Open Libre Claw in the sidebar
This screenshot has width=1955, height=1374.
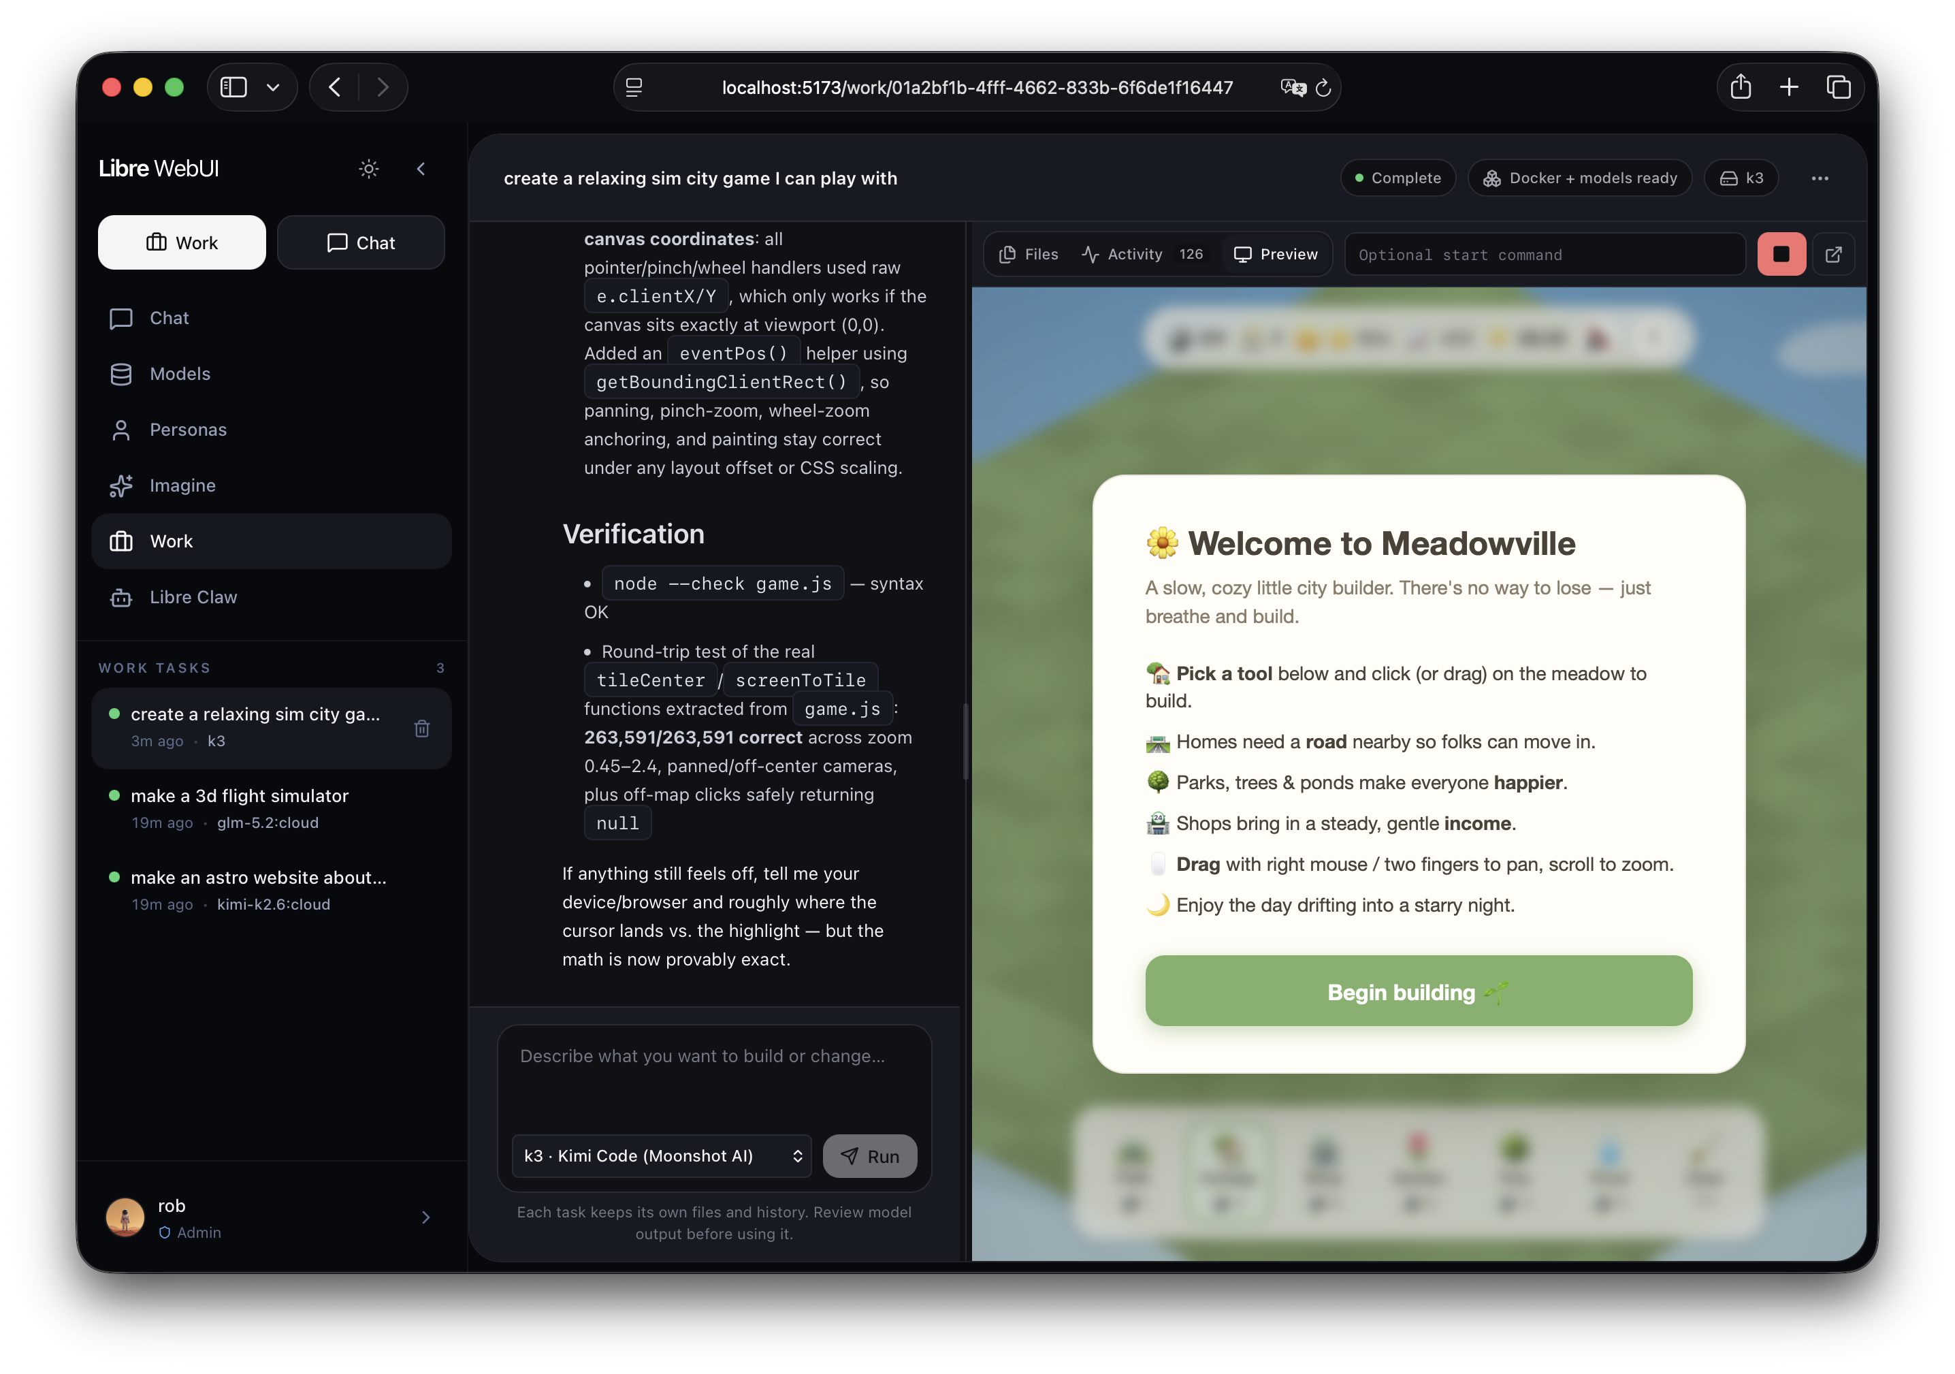click(271, 597)
